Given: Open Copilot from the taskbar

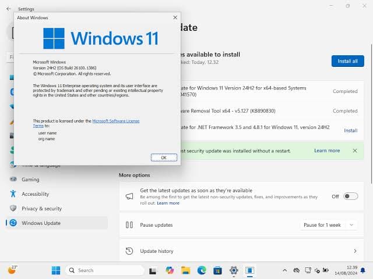Looking at the screenshot, I should pyautogui.click(x=170, y=270).
